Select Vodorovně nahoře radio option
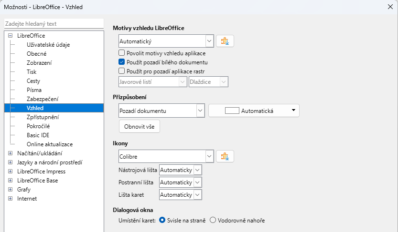The image size is (398, 232). [x=213, y=220]
